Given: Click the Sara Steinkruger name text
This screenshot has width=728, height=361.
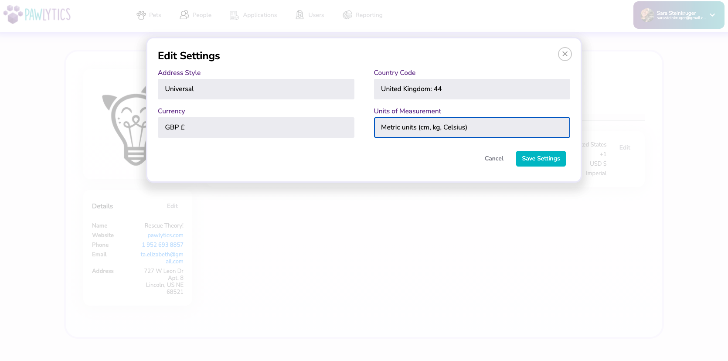Looking at the screenshot, I should (676, 13).
